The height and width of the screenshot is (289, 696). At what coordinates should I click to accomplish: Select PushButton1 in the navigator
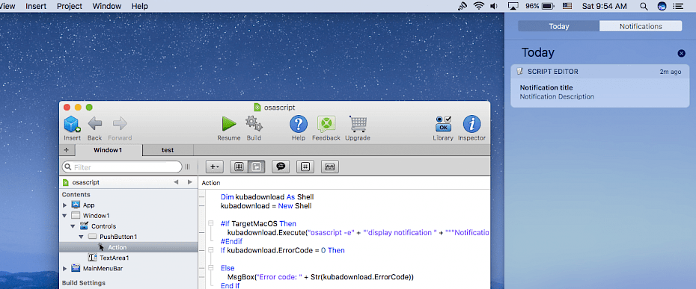118,237
